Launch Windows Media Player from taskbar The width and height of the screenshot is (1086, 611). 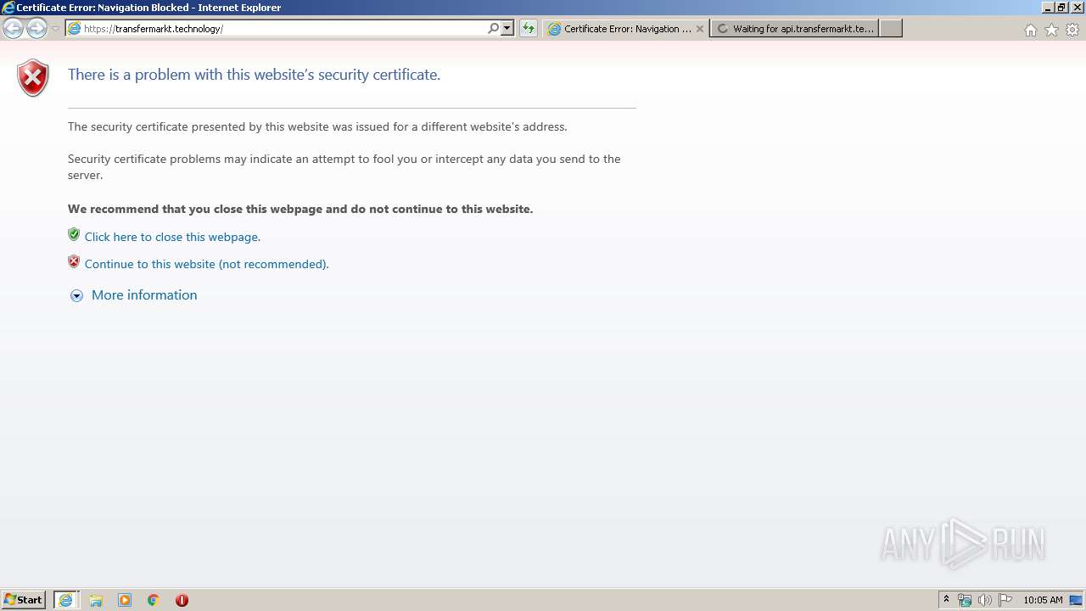click(x=125, y=600)
